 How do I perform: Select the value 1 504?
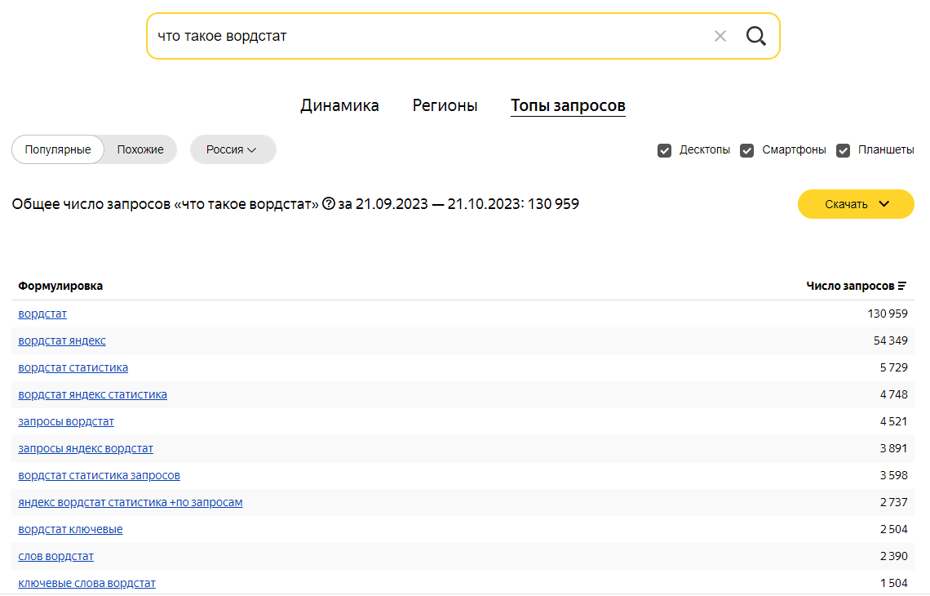(894, 584)
